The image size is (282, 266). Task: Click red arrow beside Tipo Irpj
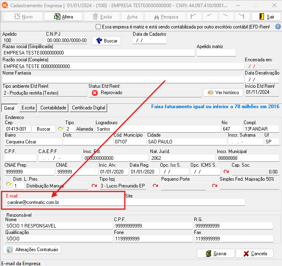point(94,185)
